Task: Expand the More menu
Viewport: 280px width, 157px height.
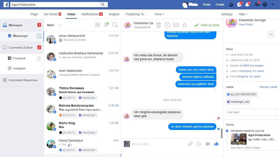Action: tap(160, 14)
